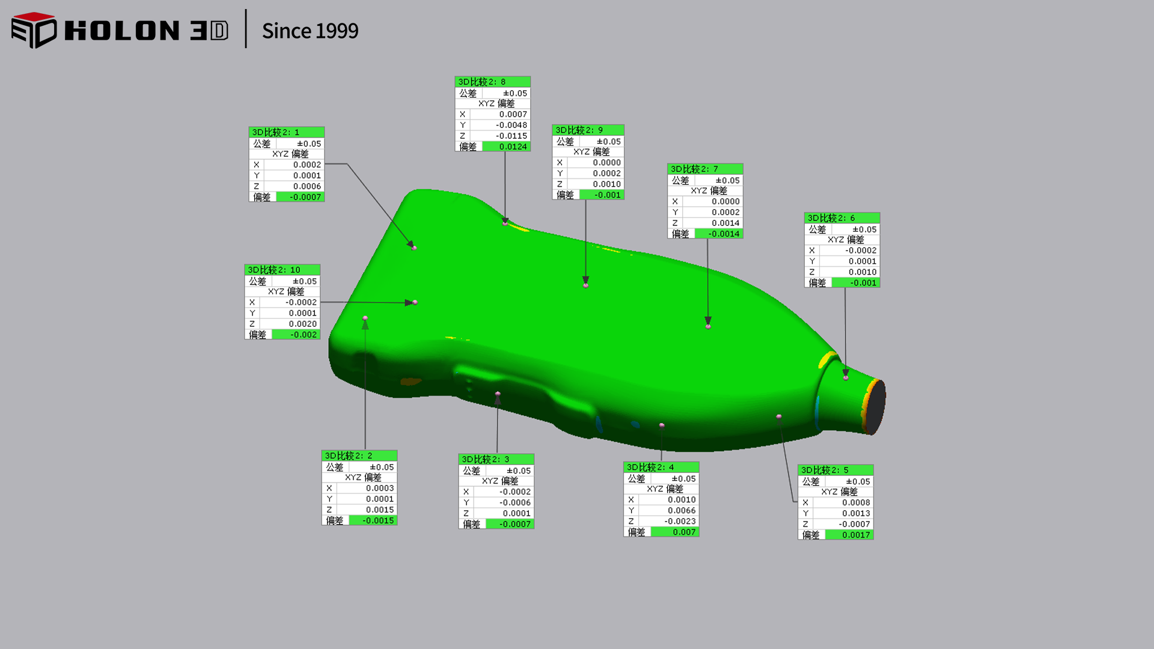
Task: Click the pink measurement point under annotation 9
Action: pyautogui.click(x=585, y=285)
